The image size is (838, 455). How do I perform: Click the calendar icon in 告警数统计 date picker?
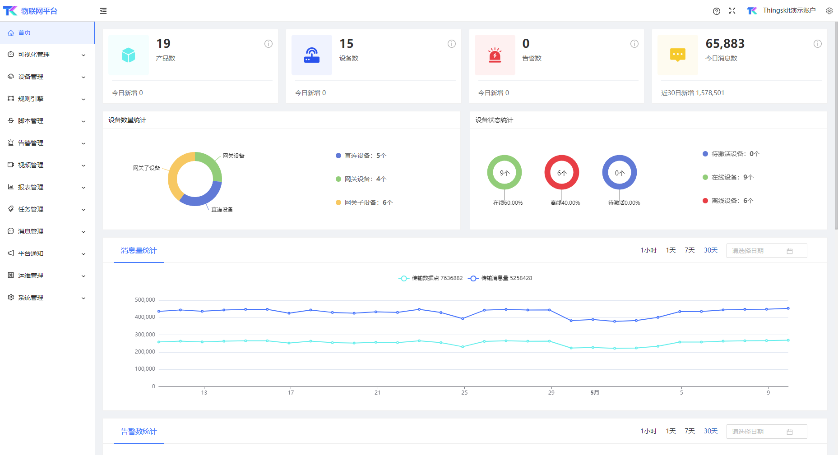pos(790,432)
